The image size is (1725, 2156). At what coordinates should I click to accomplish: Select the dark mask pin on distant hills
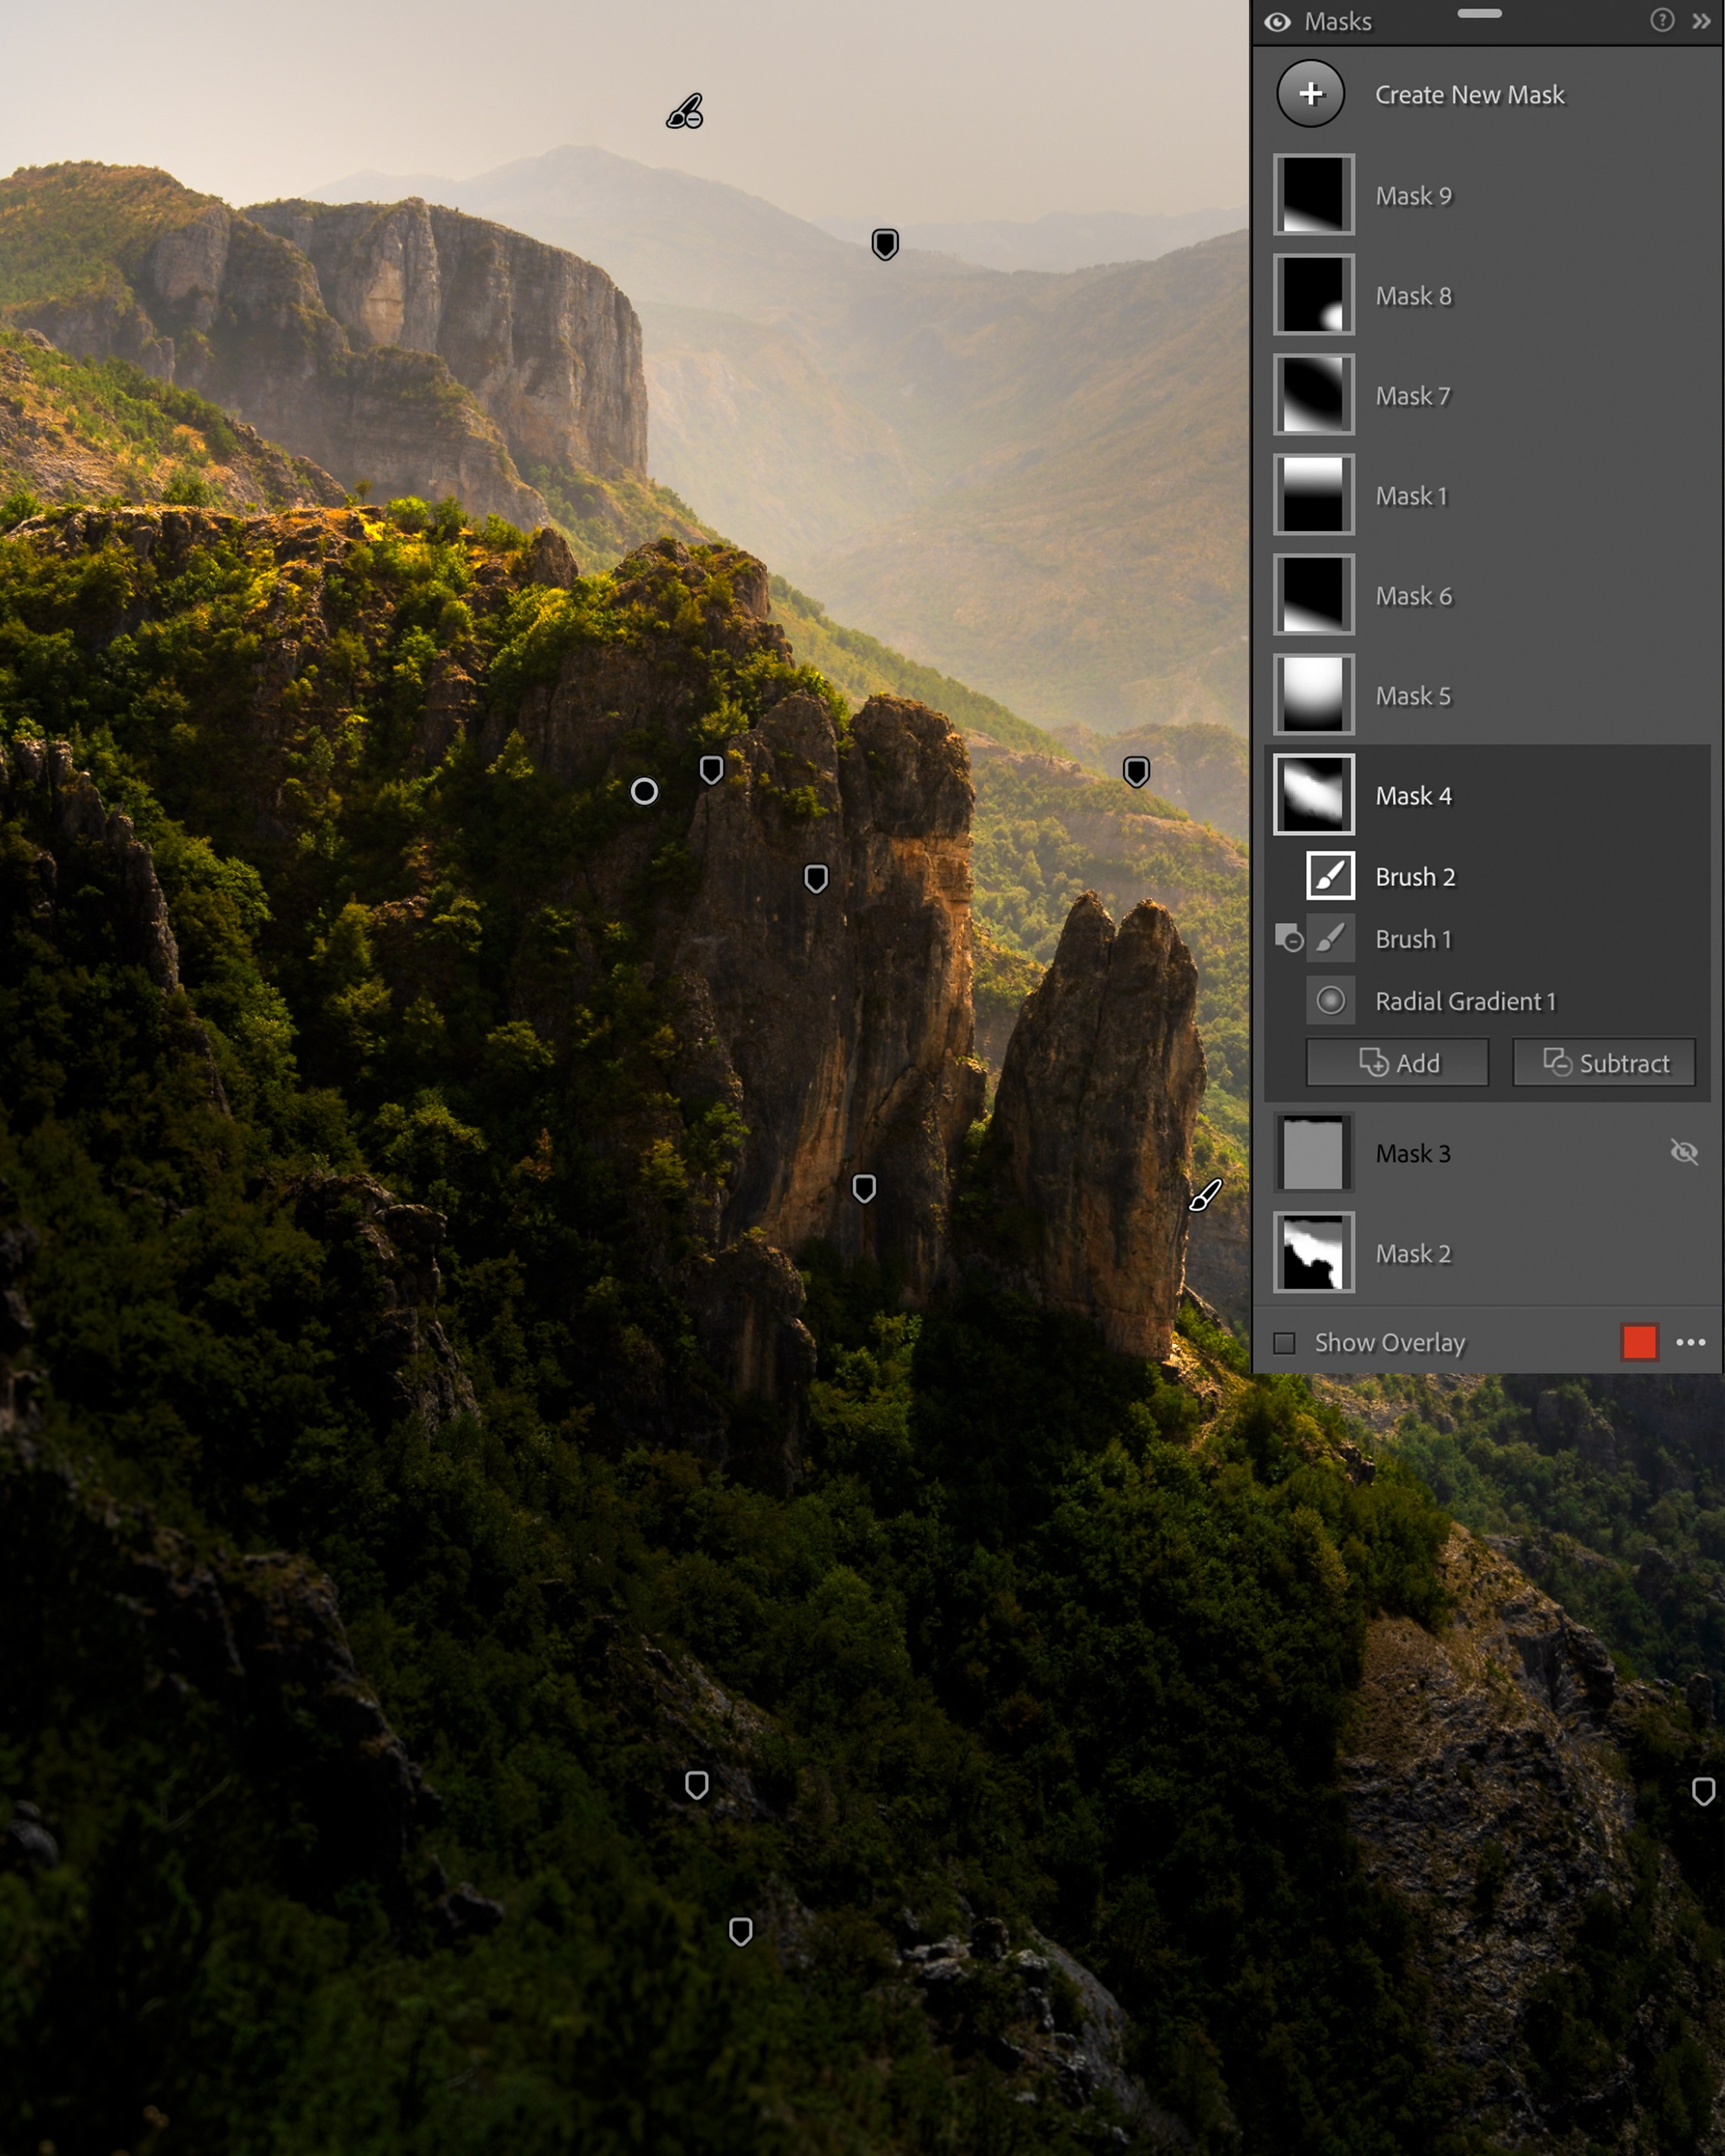point(885,244)
